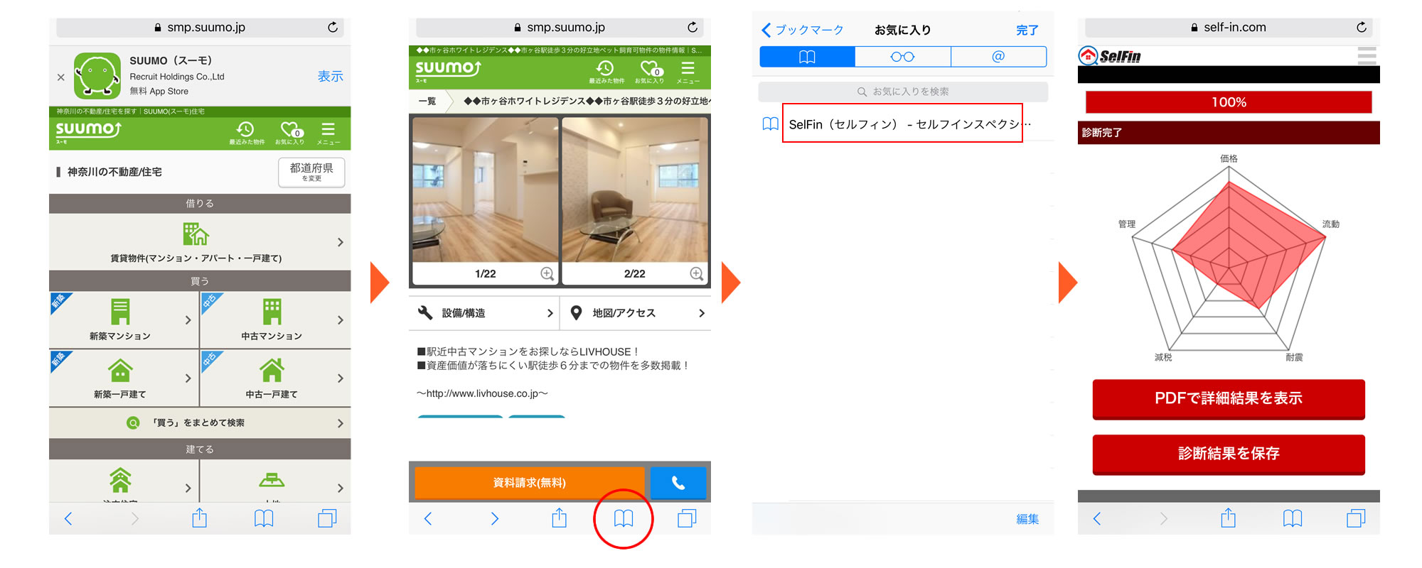Tap 一覧 breadcrumb on property page
This screenshot has width=1422, height=568.
427,101
